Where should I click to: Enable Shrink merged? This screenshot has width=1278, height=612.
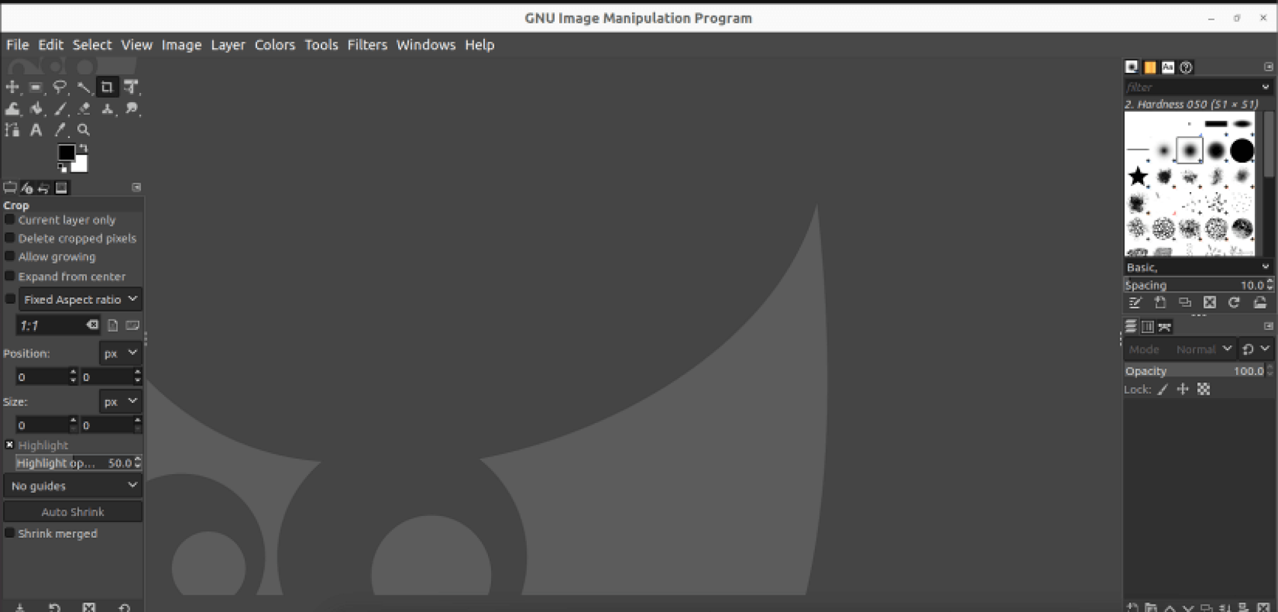point(9,533)
